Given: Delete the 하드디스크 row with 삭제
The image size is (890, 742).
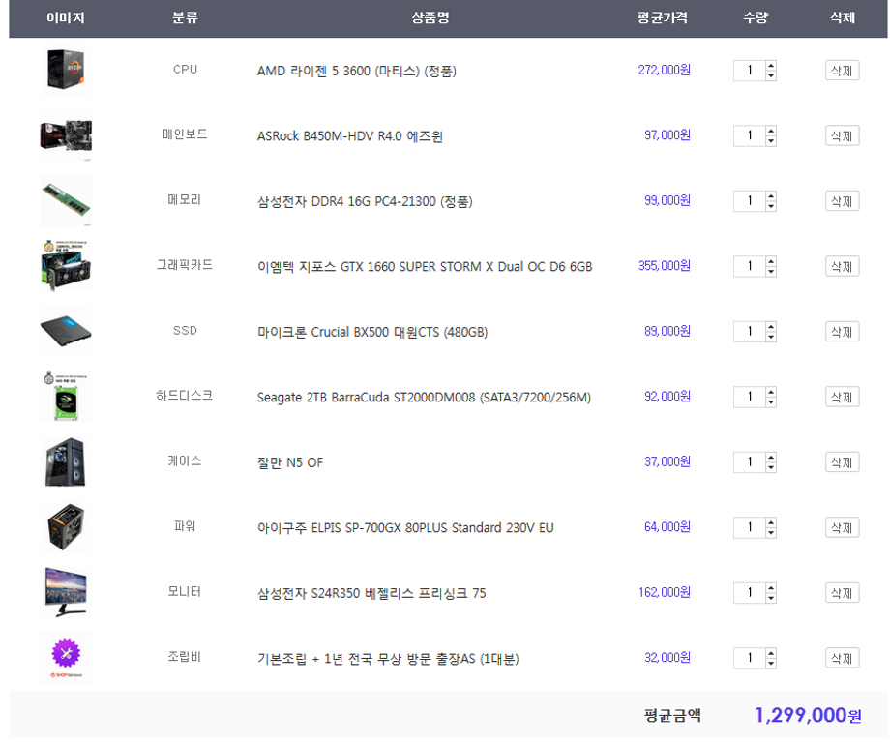Looking at the screenshot, I should click(842, 397).
